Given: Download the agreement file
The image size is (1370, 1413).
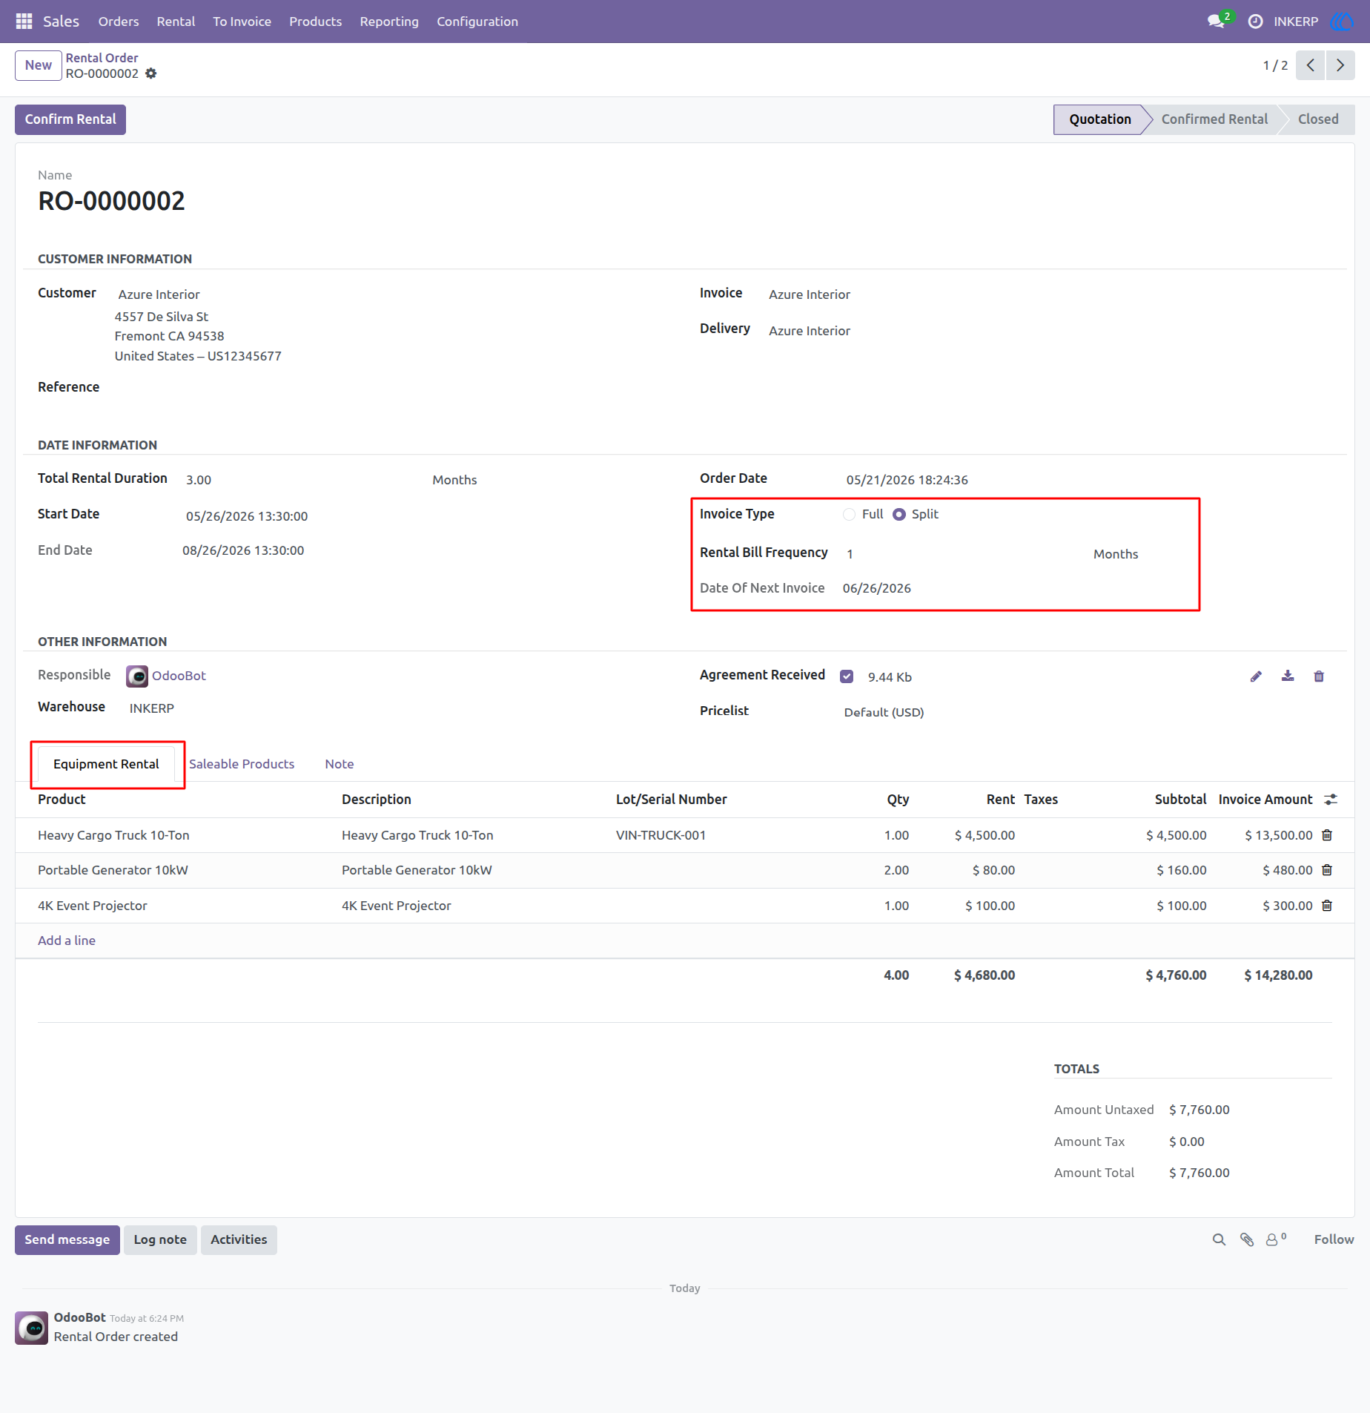Looking at the screenshot, I should pyautogui.click(x=1288, y=676).
